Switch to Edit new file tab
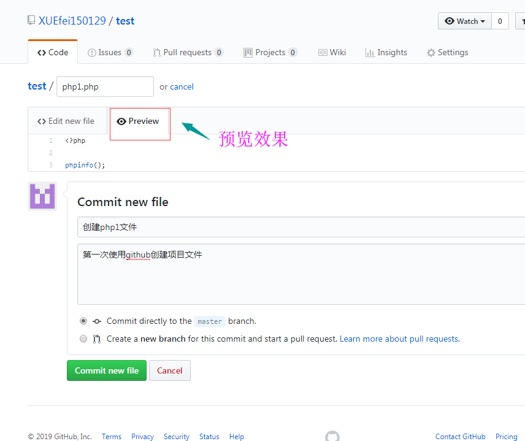525x441 pixels. click(66, 121)
